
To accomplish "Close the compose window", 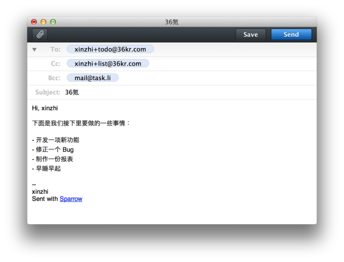I will point(34,22).
